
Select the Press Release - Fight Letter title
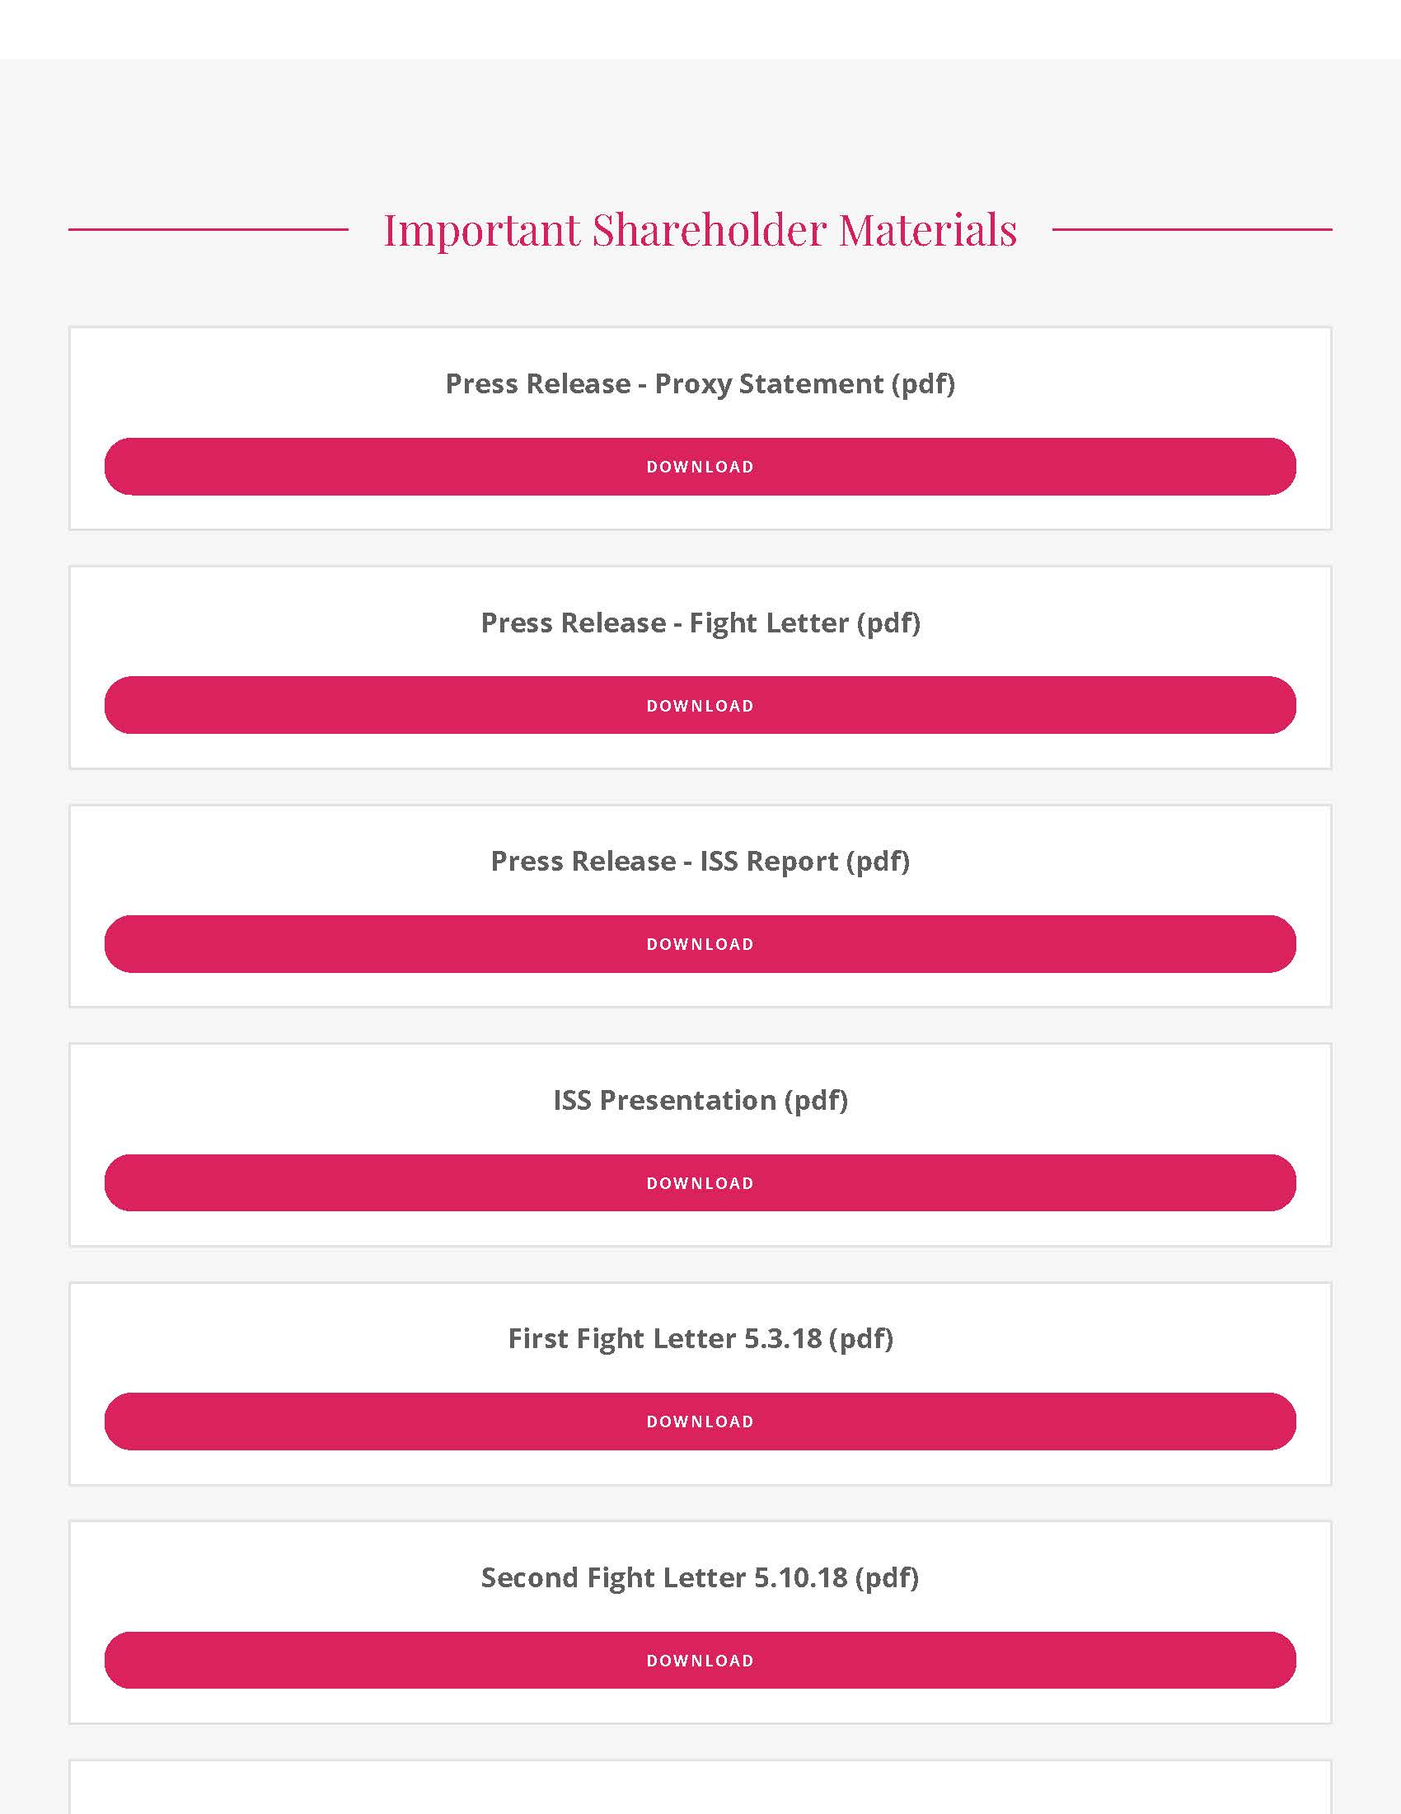click(x=700, y=623)
